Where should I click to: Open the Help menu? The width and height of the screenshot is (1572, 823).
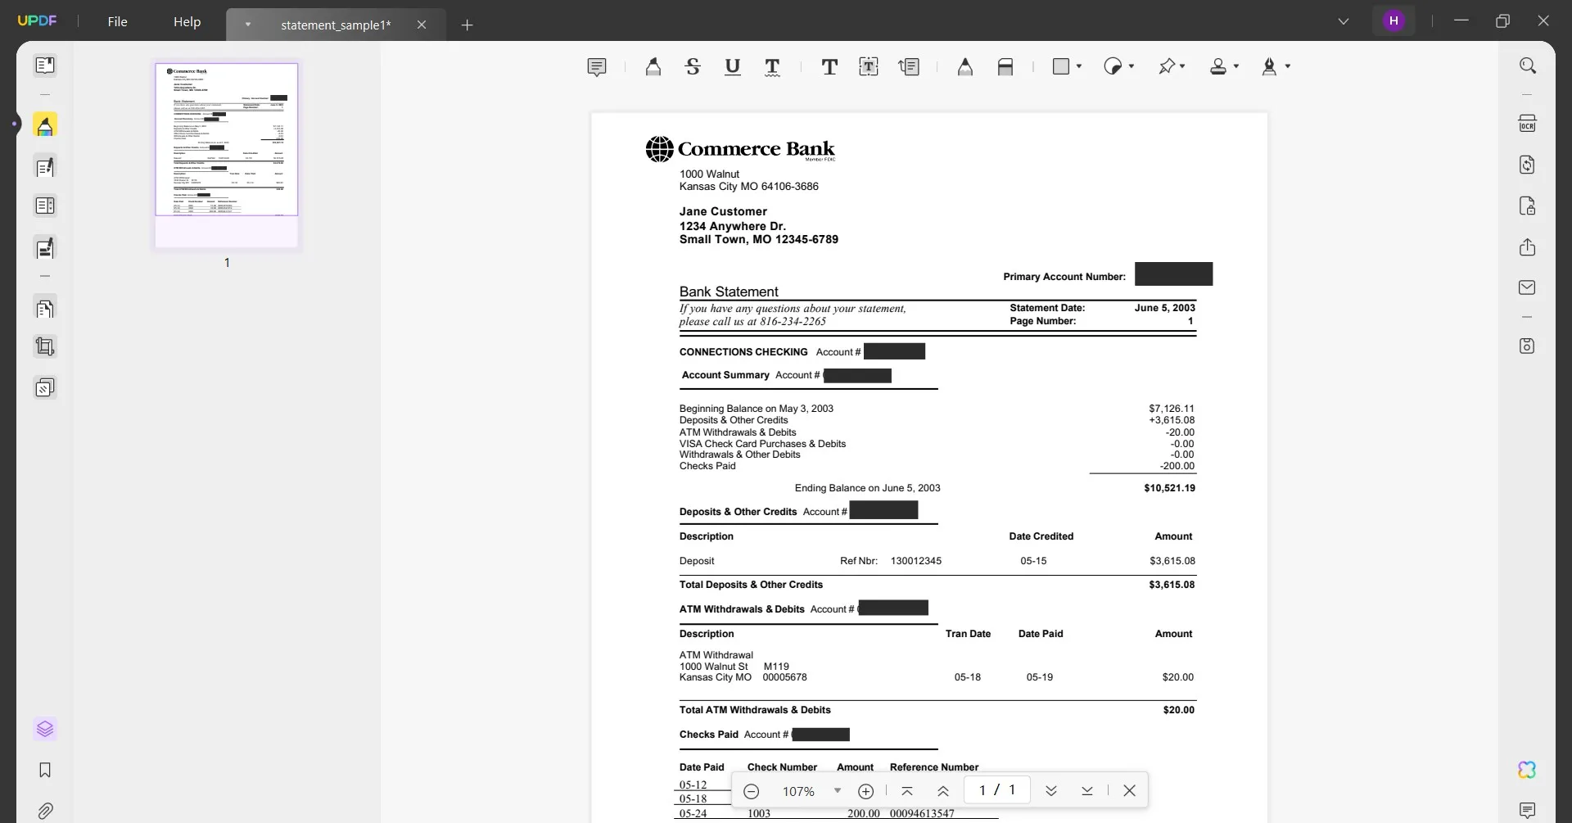click(187, 22)
